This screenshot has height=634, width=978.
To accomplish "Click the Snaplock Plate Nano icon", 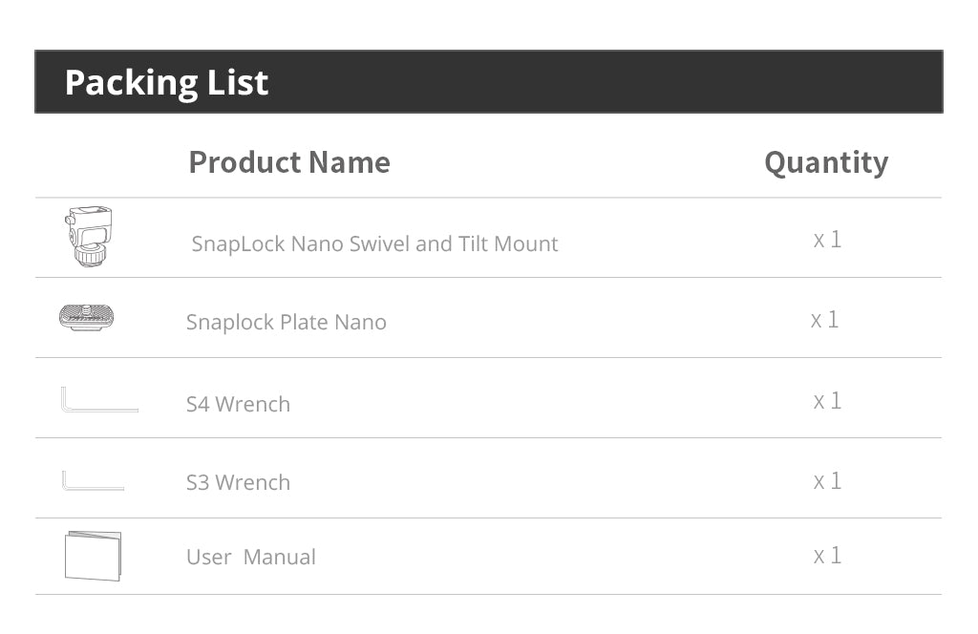I will 87,317.
